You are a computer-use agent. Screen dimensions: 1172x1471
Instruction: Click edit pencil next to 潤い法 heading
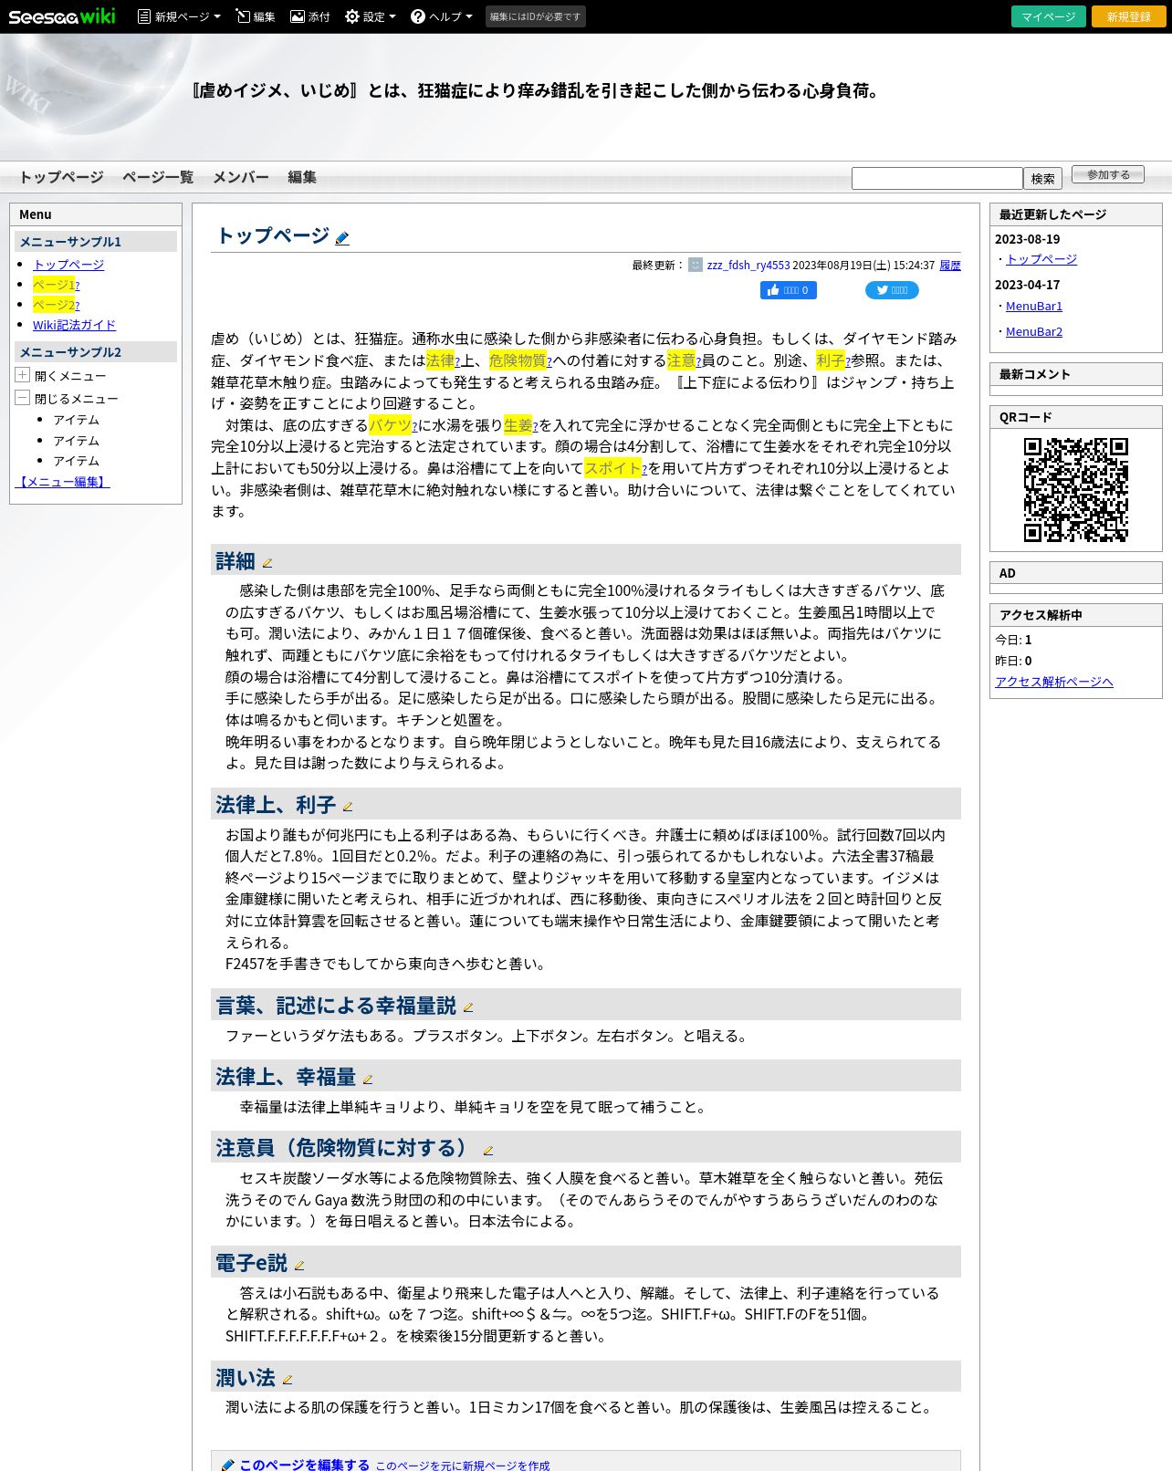point(287,1380)
